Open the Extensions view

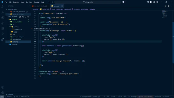(x=3, y=28)
